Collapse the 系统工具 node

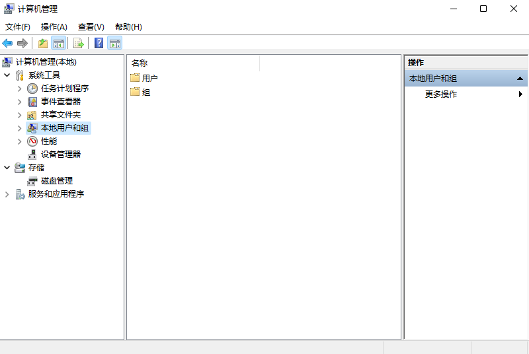(7, 75)
